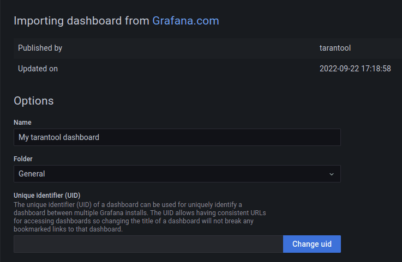Click the Name field label

pos(22,123)
